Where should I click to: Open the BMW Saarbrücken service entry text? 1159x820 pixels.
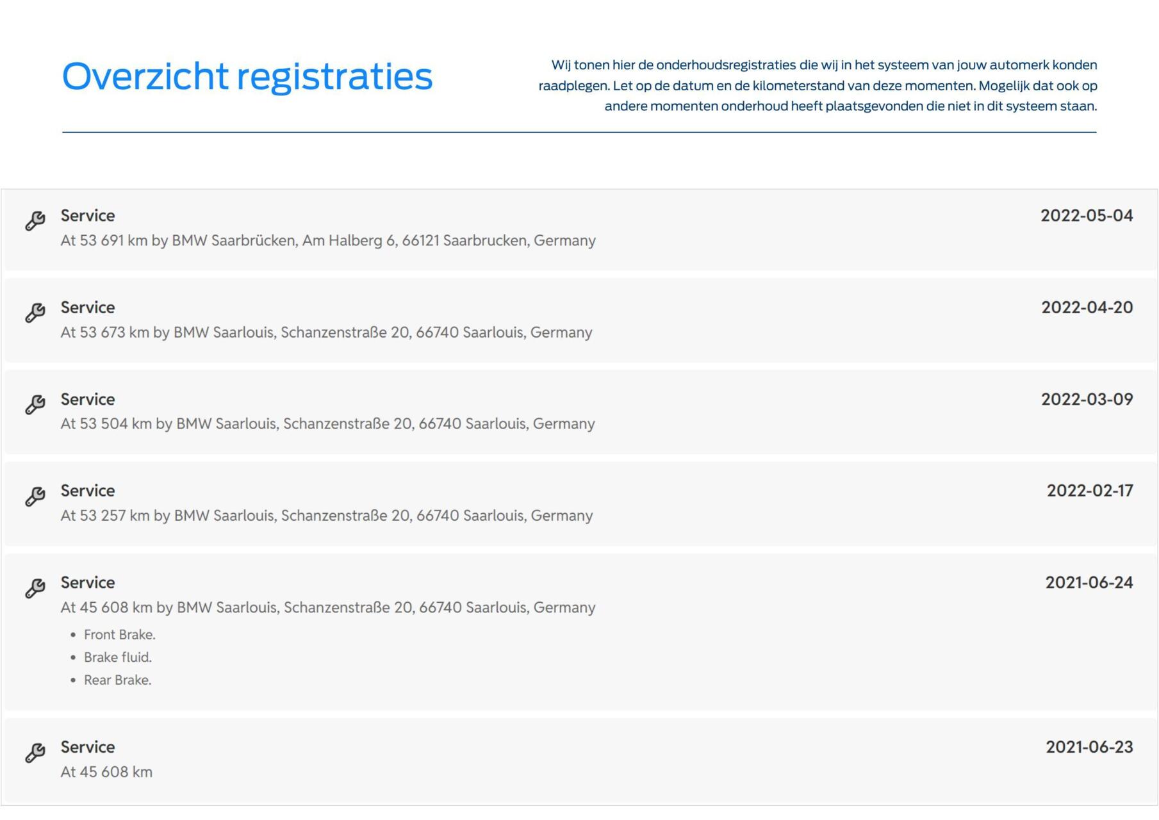tap(328, 240)
